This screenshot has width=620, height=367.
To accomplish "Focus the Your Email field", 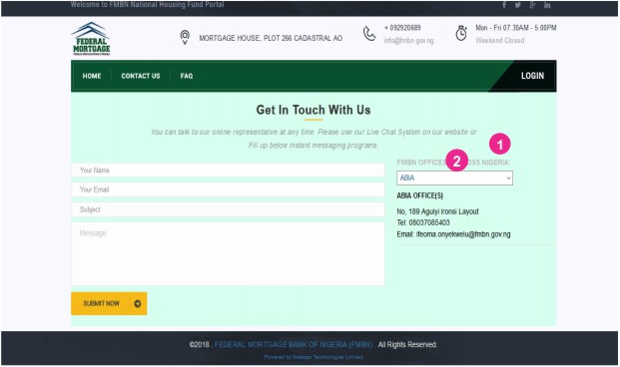I will click(228, 189).
